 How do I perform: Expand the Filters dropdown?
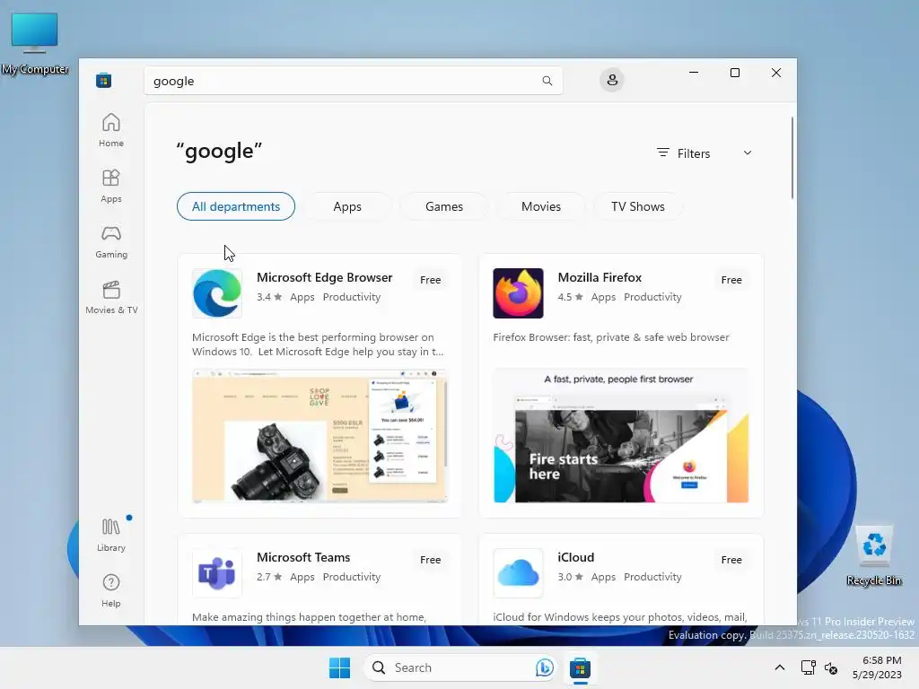pyautogui.click(x=705, y=153)
